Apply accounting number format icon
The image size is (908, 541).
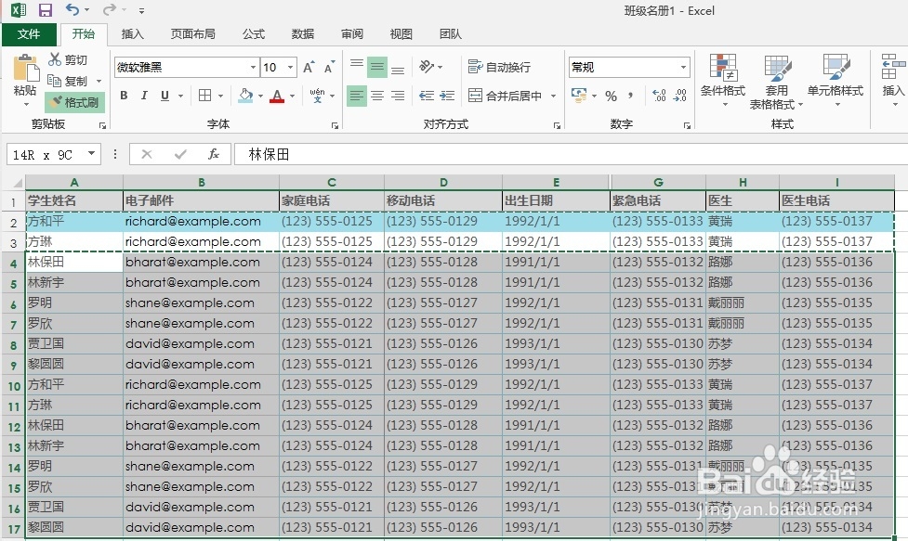[578, 96]
